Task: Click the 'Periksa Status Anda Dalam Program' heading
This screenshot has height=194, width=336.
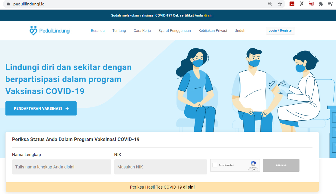Action: pyautogui.click(x=76, y=140)
